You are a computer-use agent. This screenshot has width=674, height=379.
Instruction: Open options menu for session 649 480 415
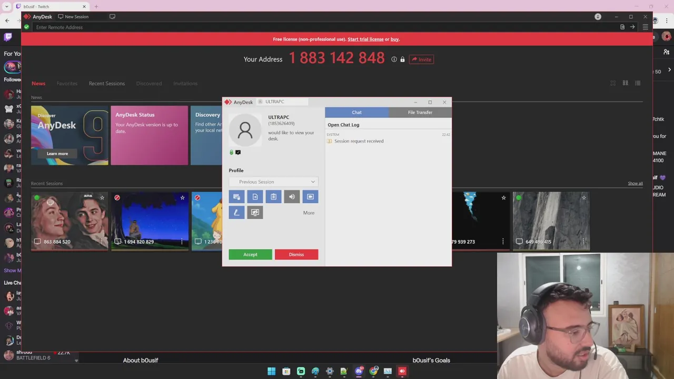(x=583, y=242)
